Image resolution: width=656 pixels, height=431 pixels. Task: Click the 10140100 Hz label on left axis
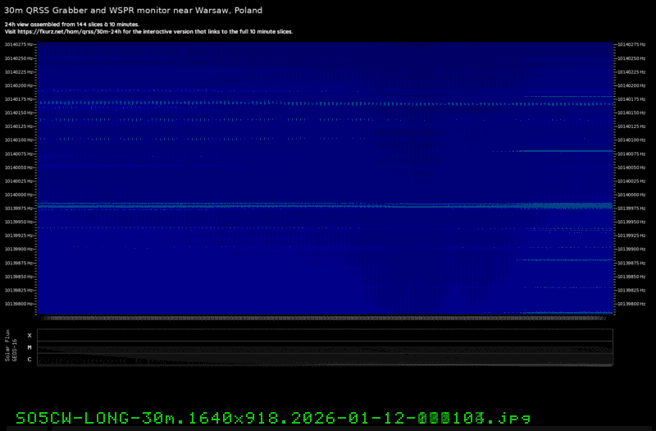click(19, 140)
